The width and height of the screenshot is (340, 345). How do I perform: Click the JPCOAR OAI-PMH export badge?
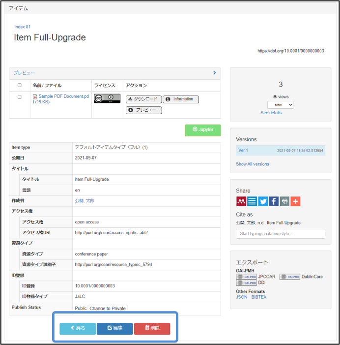click(246, 277)
